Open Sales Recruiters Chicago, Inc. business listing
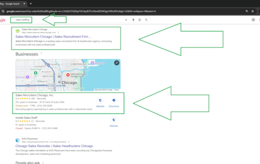 click(35, 95)
